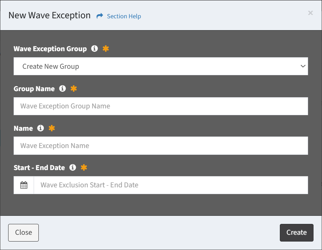
Task: Click the Group Name label text
Action: pyautogui.click(x=34, y=89)
